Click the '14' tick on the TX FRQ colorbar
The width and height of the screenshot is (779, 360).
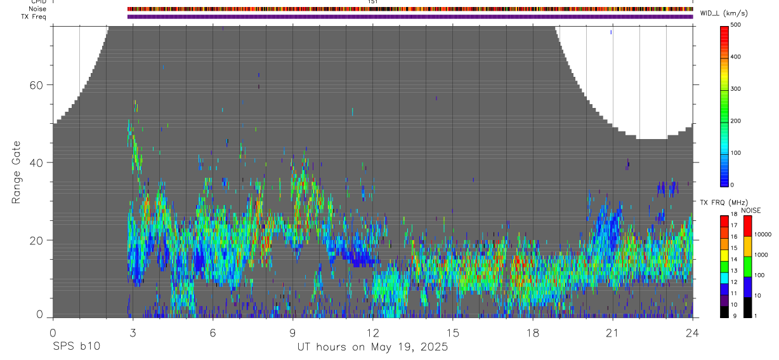tap(735, 260)
